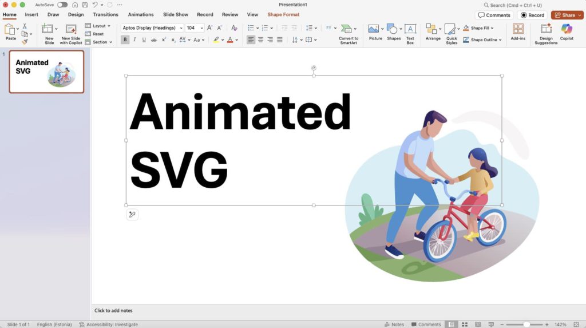Screen dimensions: 586x328
Task: Open the Animations tab
Action: tap(141, 15)
